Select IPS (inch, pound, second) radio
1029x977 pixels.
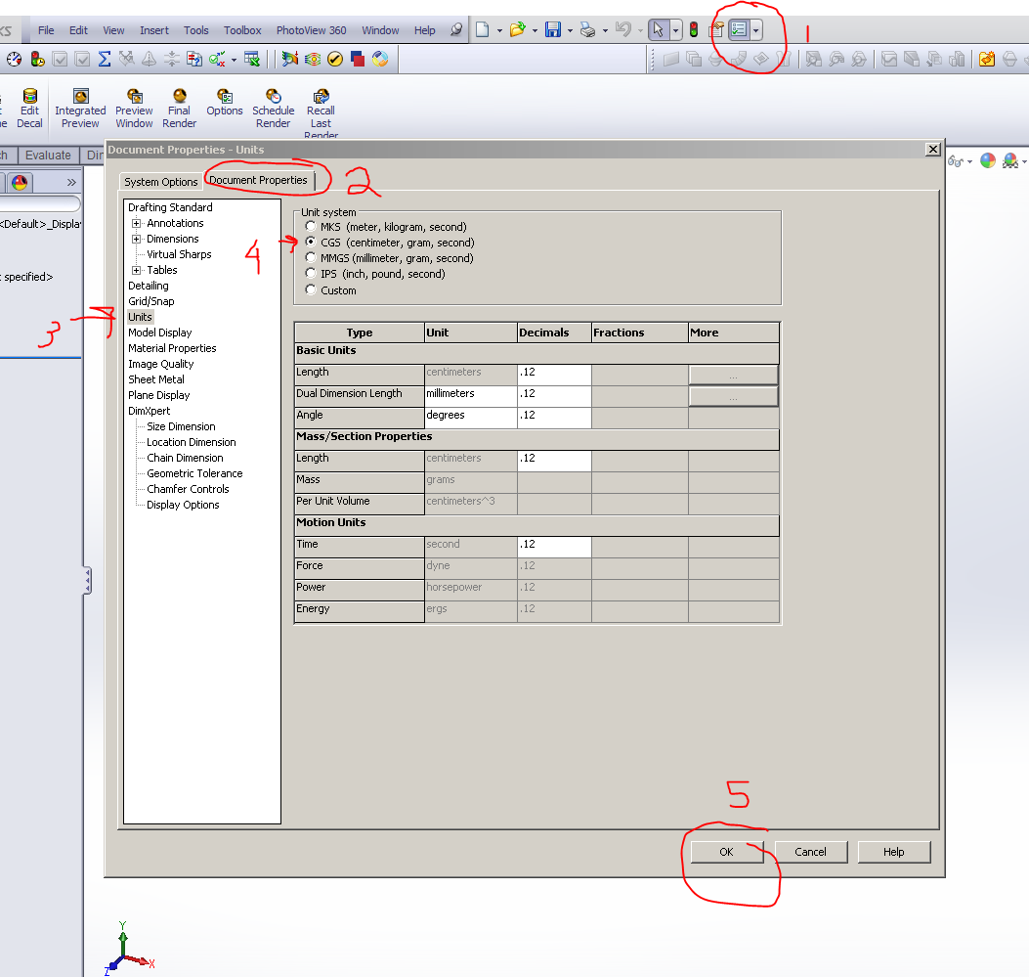click(x=311, y=274)
